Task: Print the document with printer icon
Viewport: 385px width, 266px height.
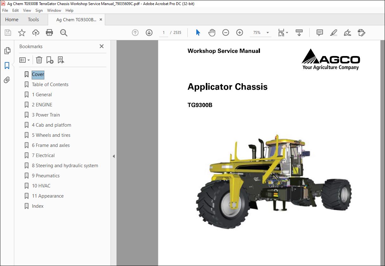Action: (x=49, y=33)
